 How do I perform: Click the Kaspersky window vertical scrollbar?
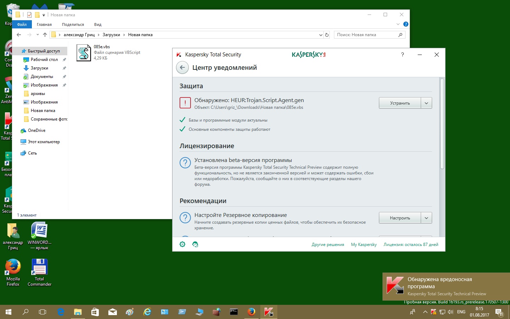[x=442, y=124]
